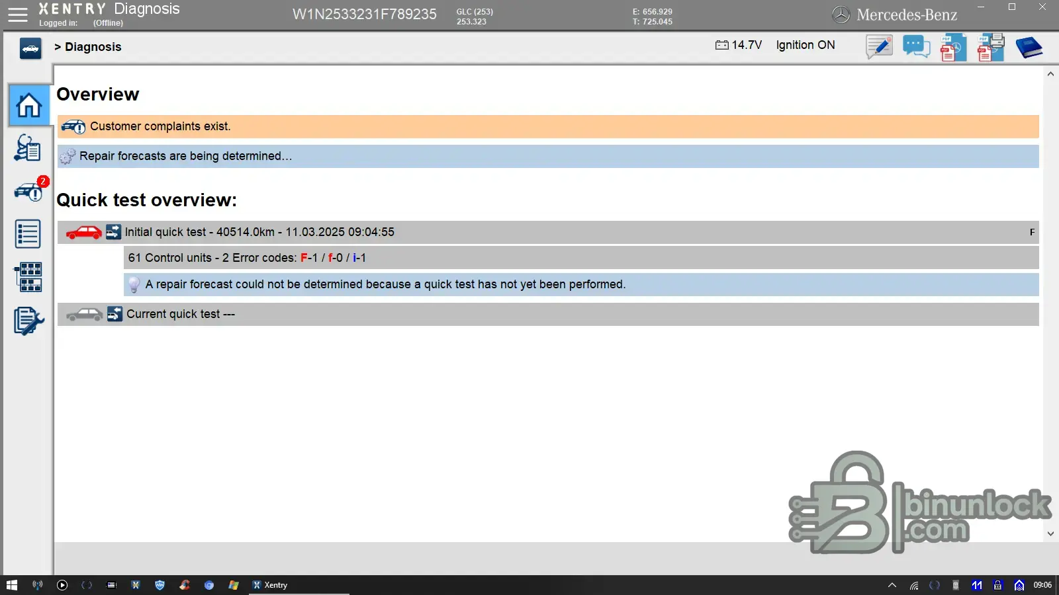The height and width of the screenshot is (595, 1059).
Task: Click the antenna signal taskbar icon
Action: click(x=38, y=585)
